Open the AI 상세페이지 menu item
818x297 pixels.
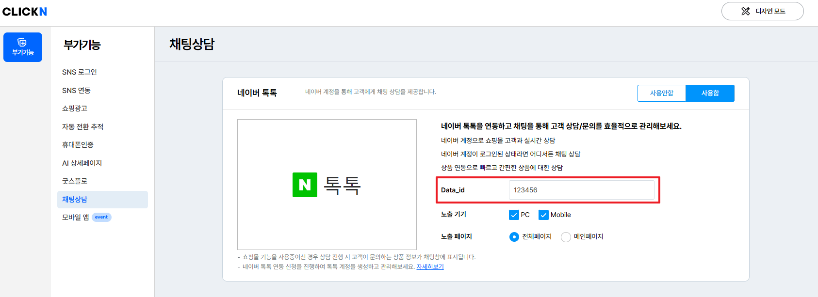[x=82, y=163]
